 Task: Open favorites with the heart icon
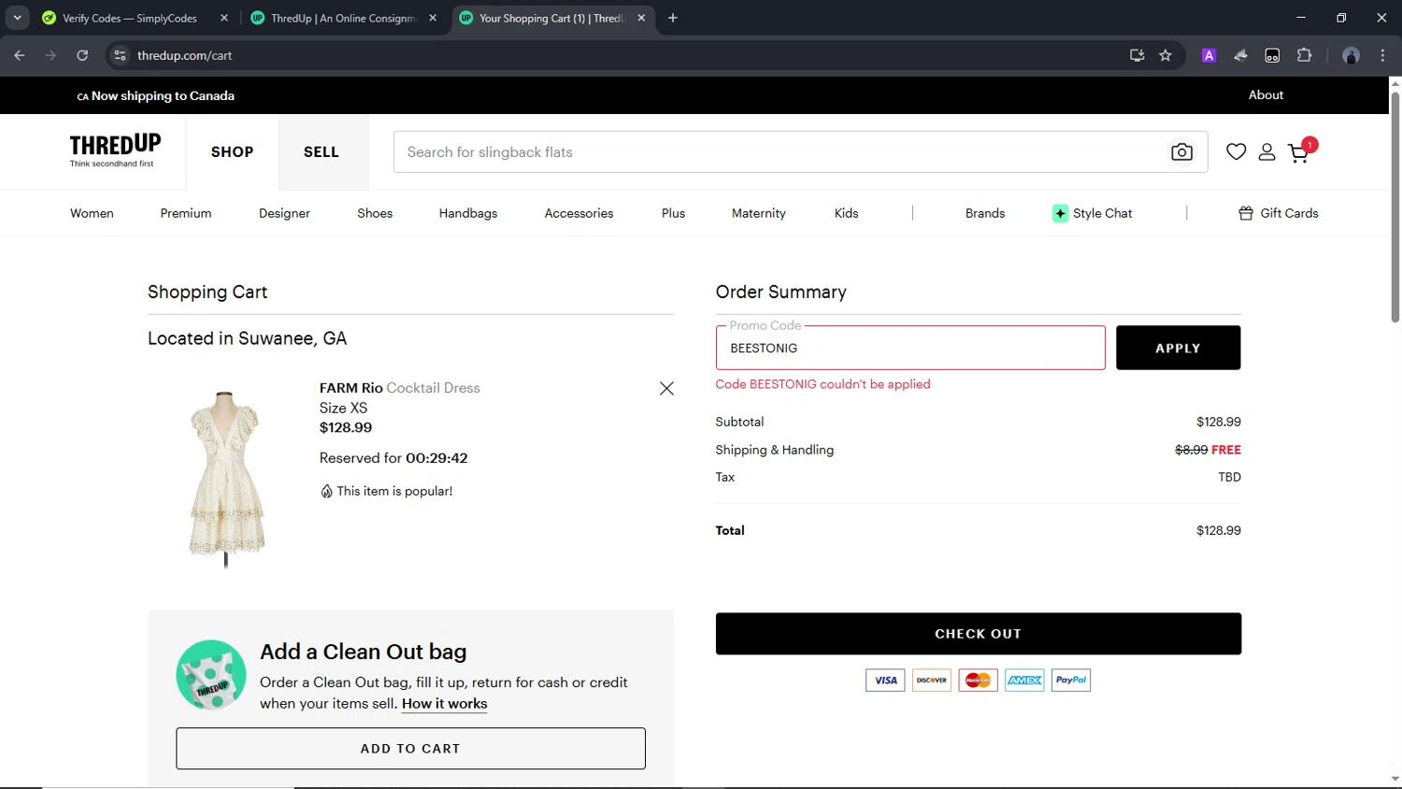[1236, 151]
